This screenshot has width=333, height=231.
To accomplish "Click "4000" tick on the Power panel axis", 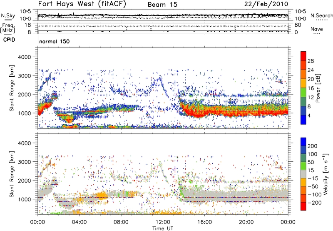I will [25, 57].
